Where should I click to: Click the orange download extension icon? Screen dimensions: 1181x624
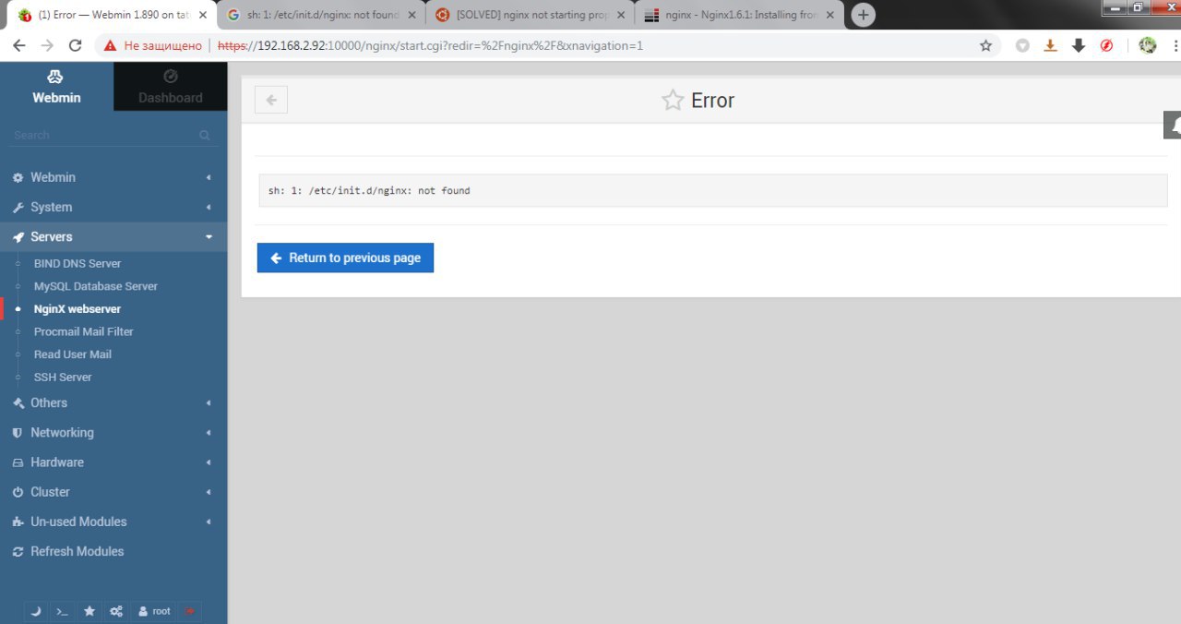(x=1050, y=45)
